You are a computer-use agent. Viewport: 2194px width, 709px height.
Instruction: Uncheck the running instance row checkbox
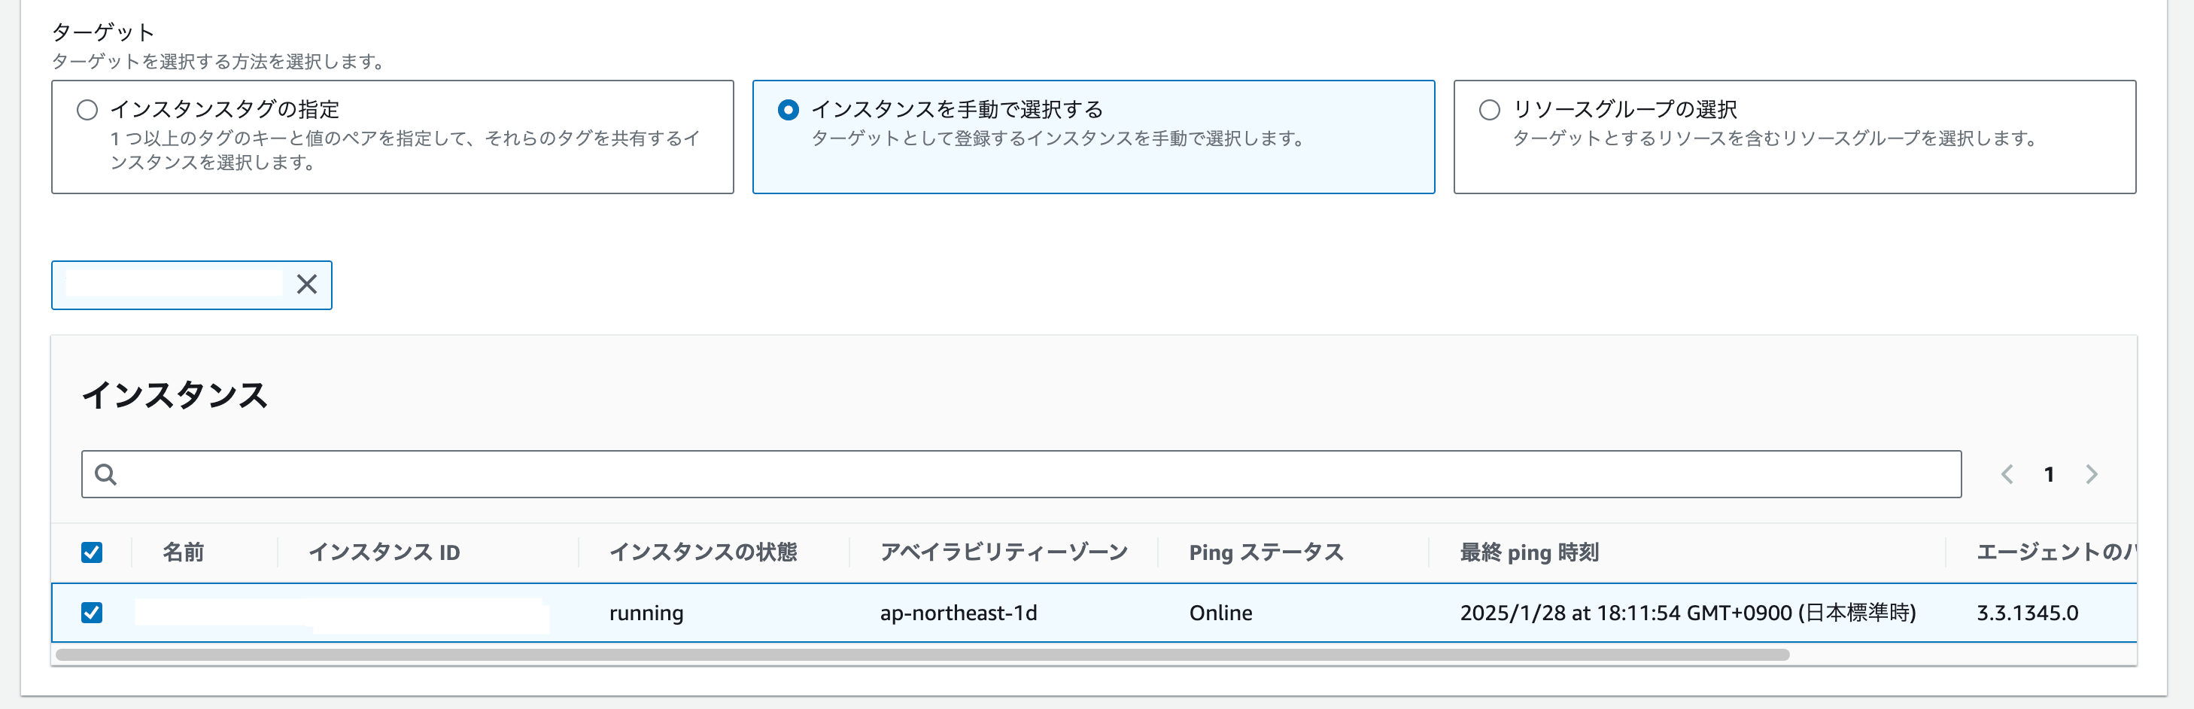[92, 613]
